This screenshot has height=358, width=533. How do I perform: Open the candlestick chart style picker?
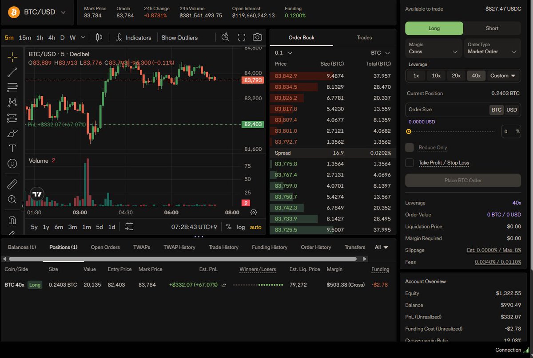coord(99,38)
